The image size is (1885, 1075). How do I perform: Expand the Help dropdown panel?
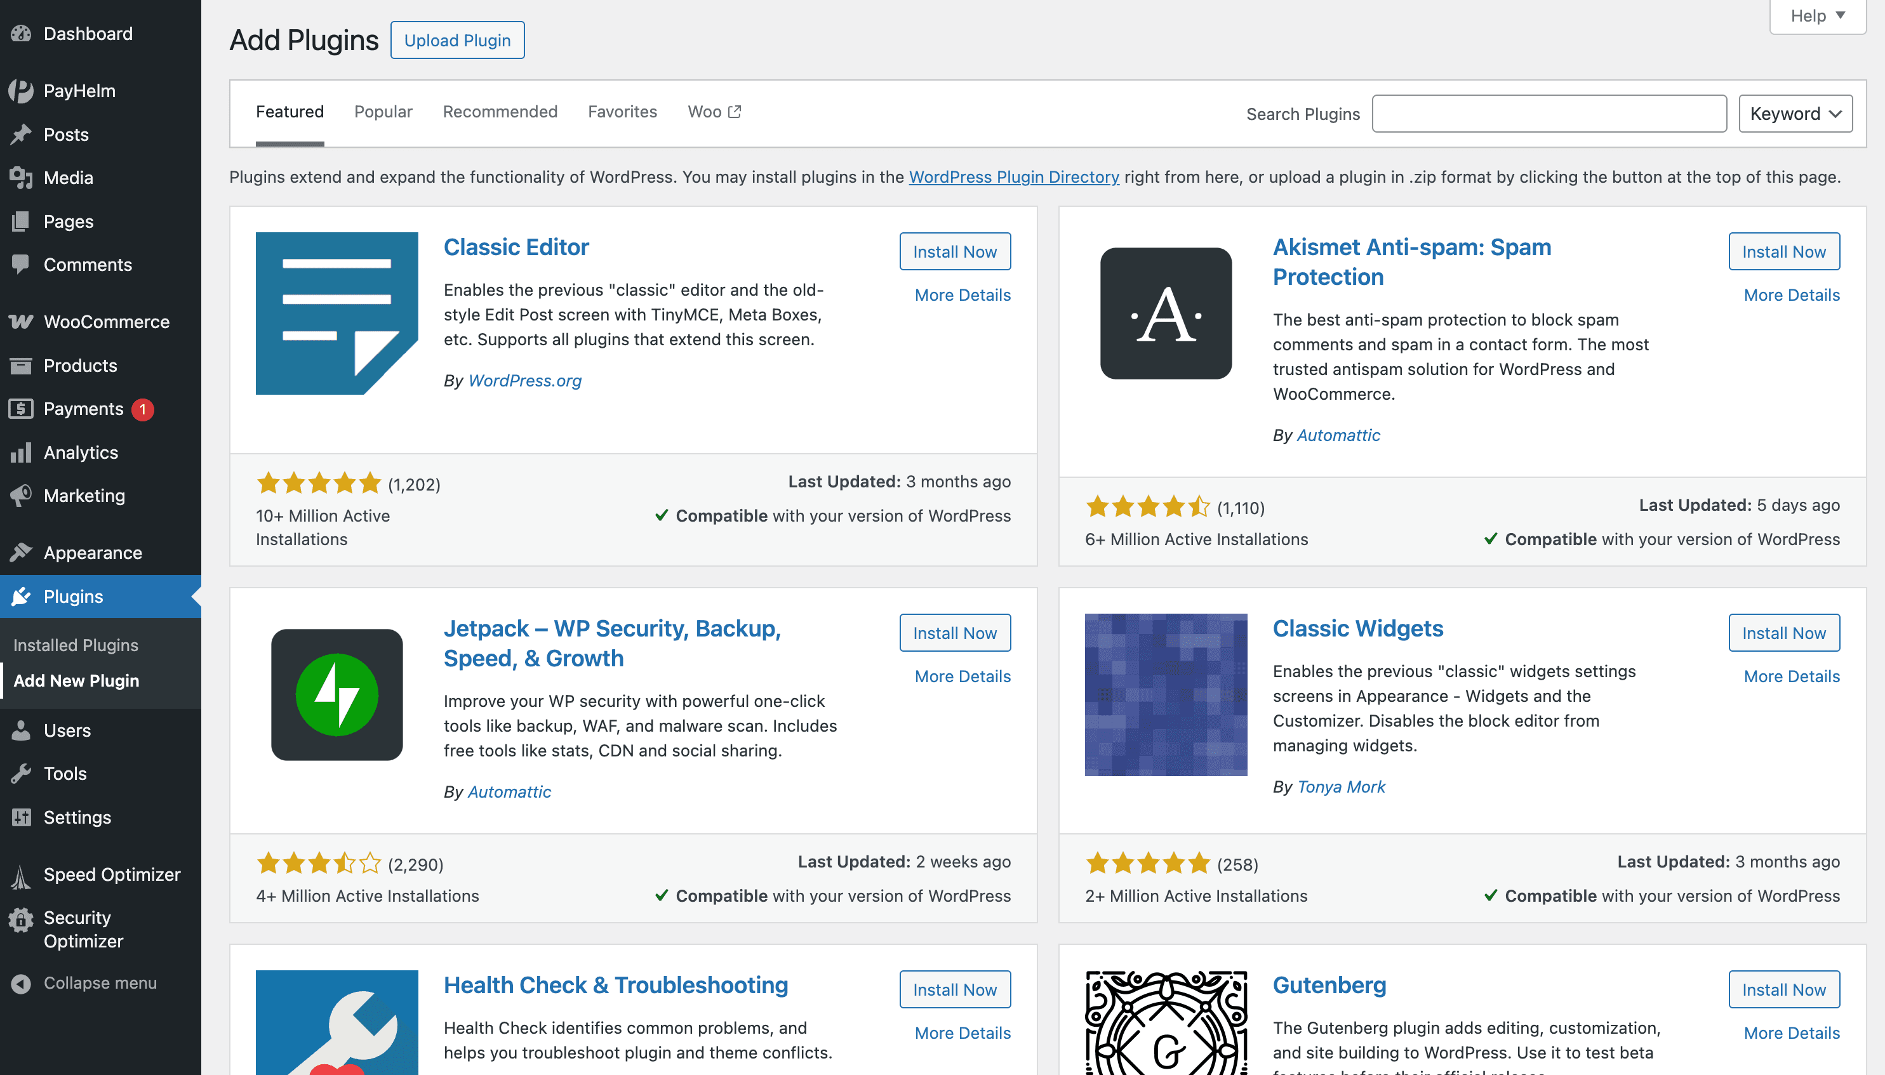(1817, 15)
